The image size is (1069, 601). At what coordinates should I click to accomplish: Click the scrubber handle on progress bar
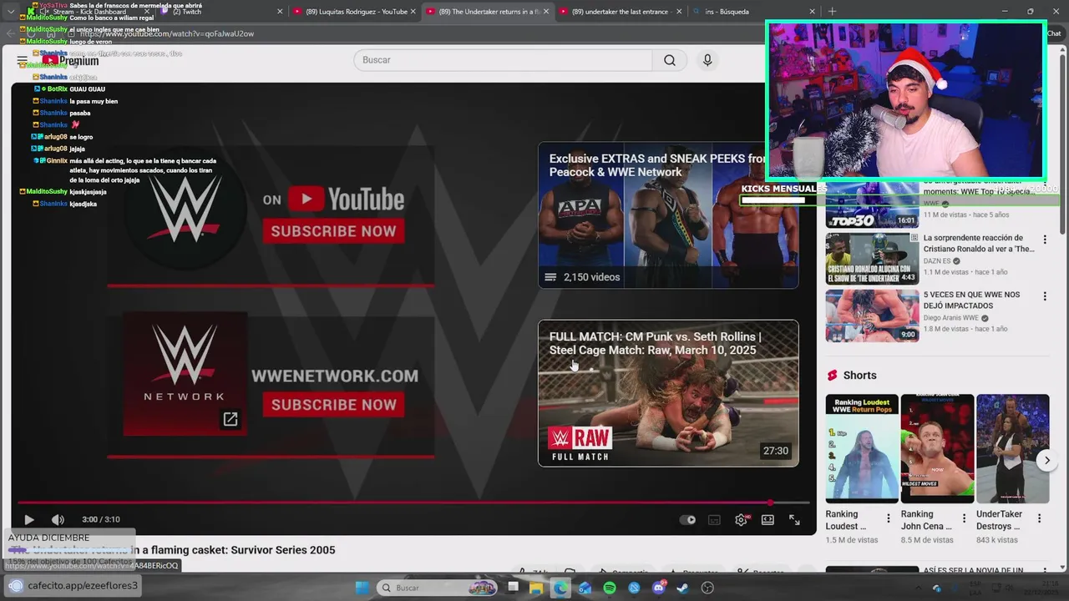click(770, 503)
